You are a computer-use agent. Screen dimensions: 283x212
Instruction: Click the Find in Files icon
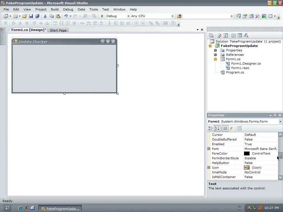(x=179, y=16)
